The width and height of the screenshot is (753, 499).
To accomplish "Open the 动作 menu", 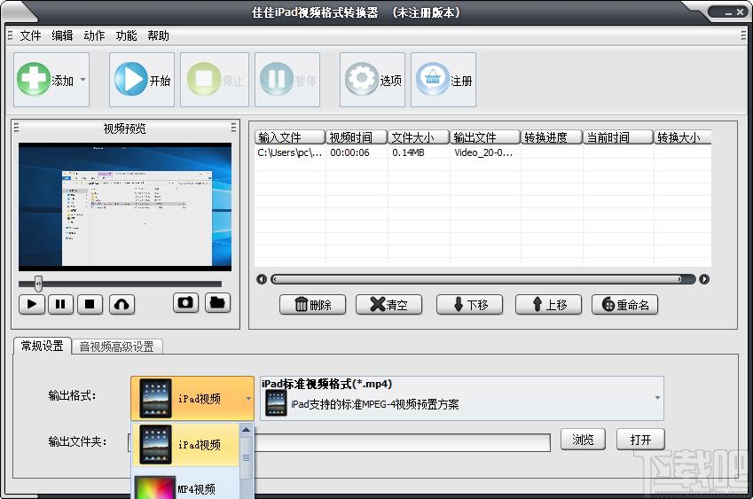I will tap(94, 35).
